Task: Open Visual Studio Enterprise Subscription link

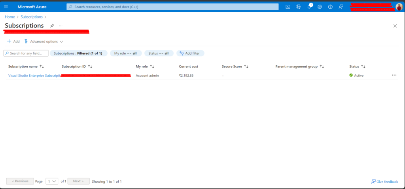Action: coord(34,75)
